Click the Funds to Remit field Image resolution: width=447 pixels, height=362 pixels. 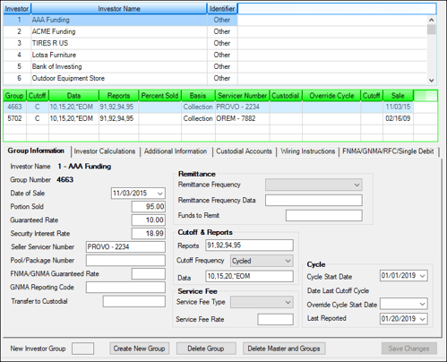tap(324, 215)
